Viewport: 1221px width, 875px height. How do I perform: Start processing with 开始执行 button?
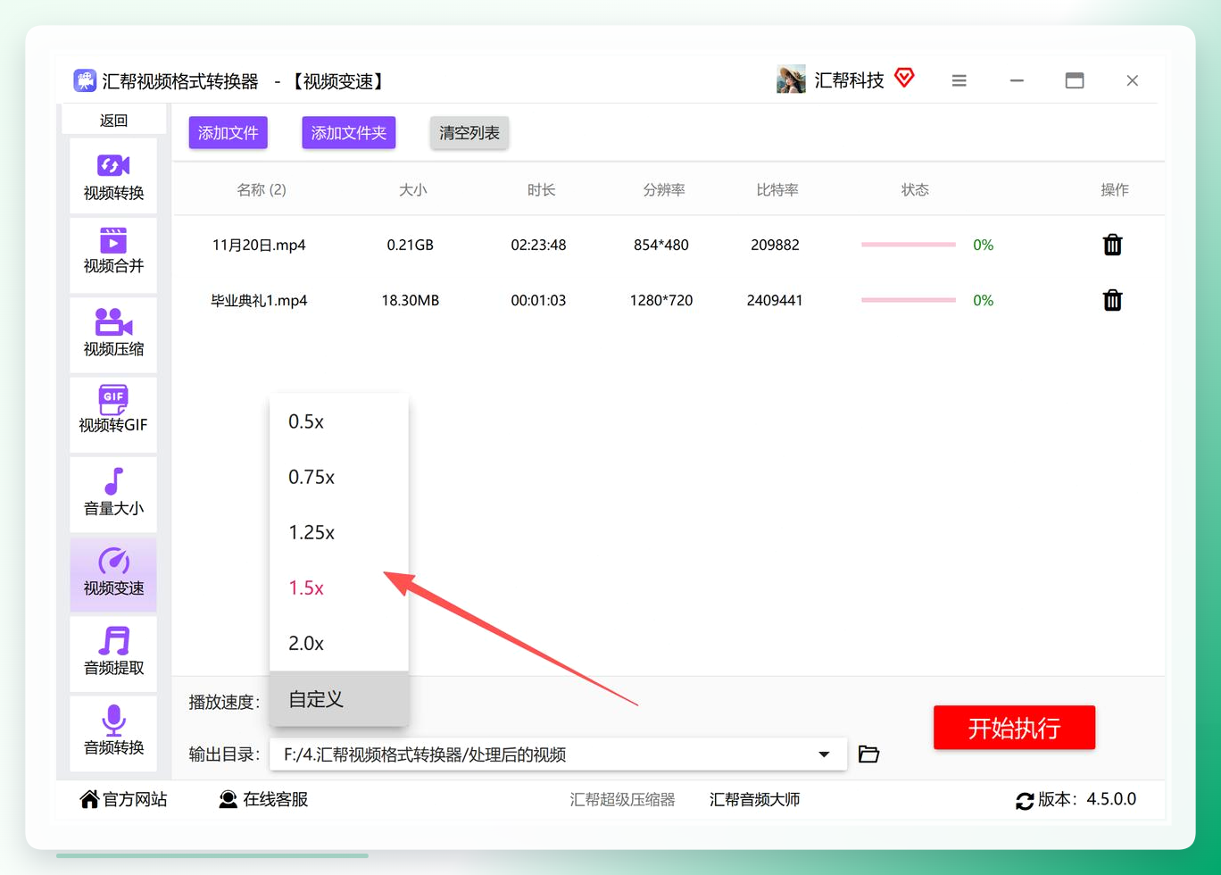1014,728
